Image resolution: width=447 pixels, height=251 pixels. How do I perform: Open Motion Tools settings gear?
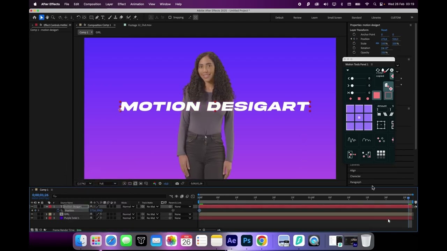(x=391, y=70)
